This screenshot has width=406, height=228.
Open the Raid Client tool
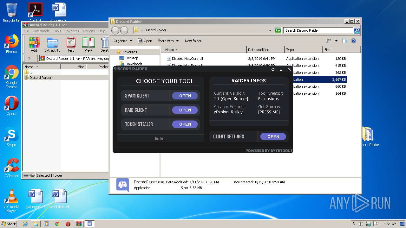point(185,110)
